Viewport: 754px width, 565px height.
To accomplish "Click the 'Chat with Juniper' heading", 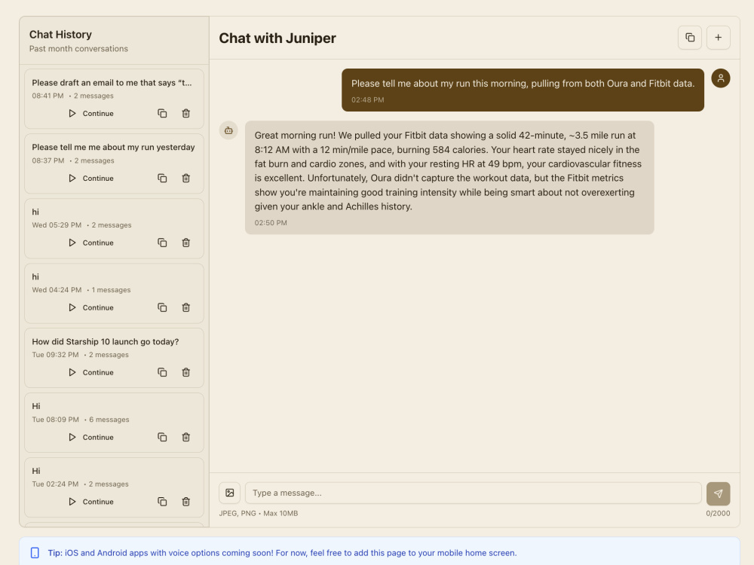I will 277,38.
